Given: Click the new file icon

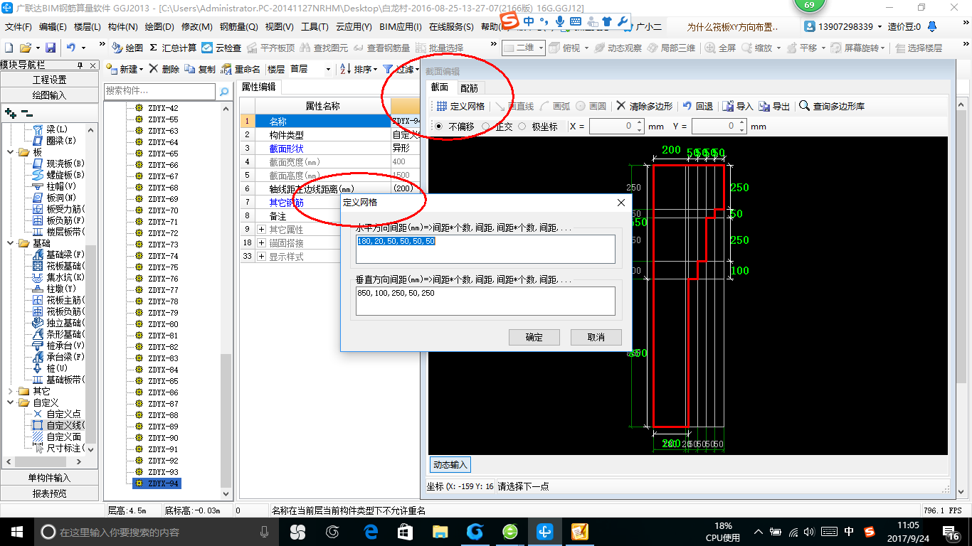Looking at the screenshot, I should (9, 48).
